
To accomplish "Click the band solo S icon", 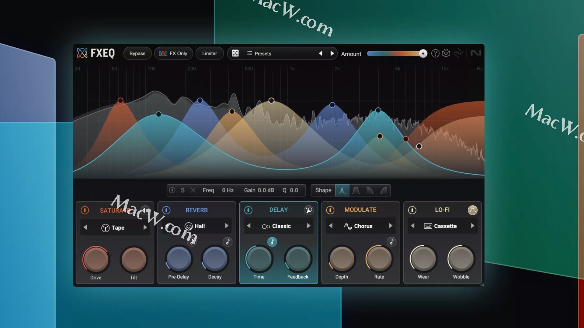I will tap(183, 190).
